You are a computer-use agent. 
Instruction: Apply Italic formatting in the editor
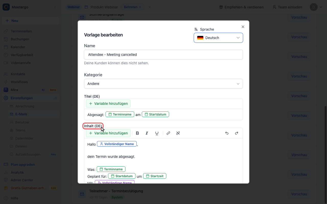pos(147,133)
